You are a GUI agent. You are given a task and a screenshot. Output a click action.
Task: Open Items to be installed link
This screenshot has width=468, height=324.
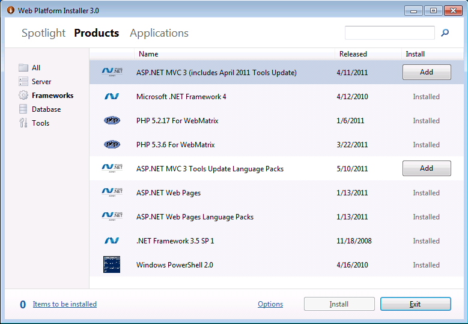pyautogui.click(x=65, y=304)
